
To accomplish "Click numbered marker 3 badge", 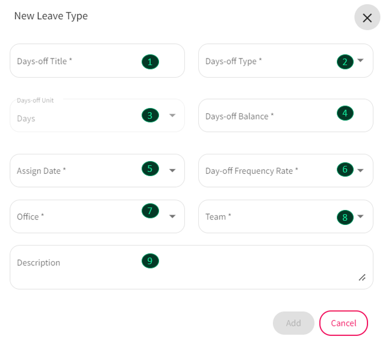I will pos(150,115).
